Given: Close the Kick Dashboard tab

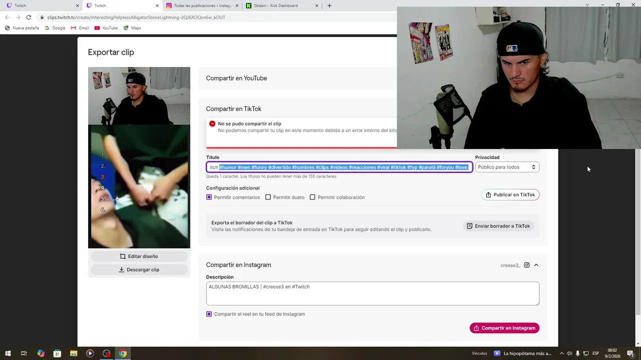Looking at the screenshot, I should pos(316,5).
